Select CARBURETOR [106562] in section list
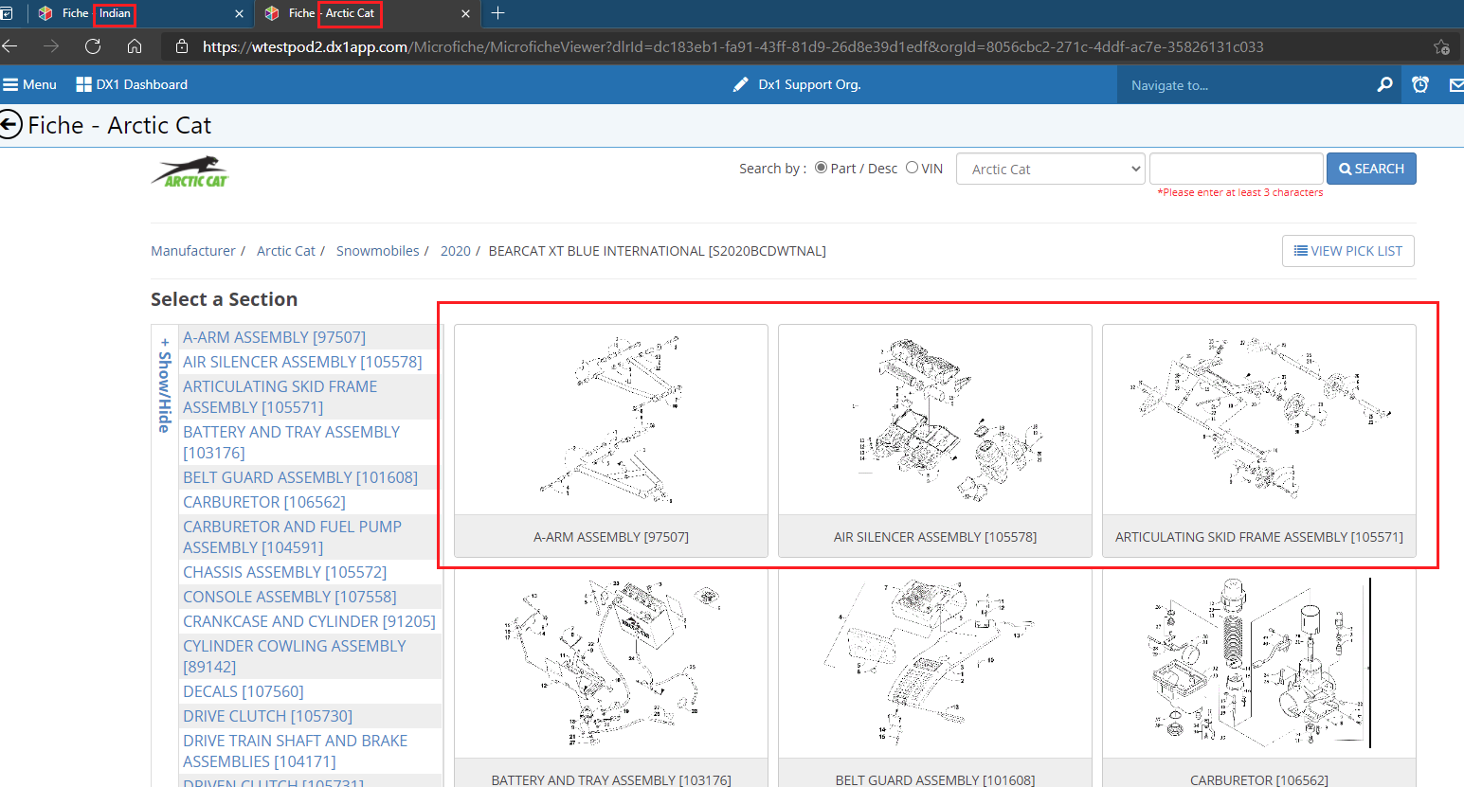This screenshot has width=1464, height=787. click(264, 502)
